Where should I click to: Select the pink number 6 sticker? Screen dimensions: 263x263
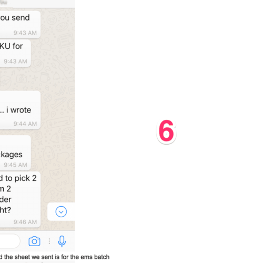tap(166, 131)
